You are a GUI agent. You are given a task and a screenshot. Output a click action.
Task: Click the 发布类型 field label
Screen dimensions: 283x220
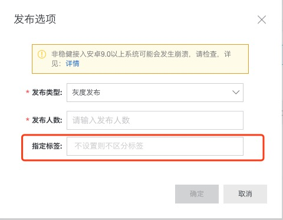tap(47, 92)
